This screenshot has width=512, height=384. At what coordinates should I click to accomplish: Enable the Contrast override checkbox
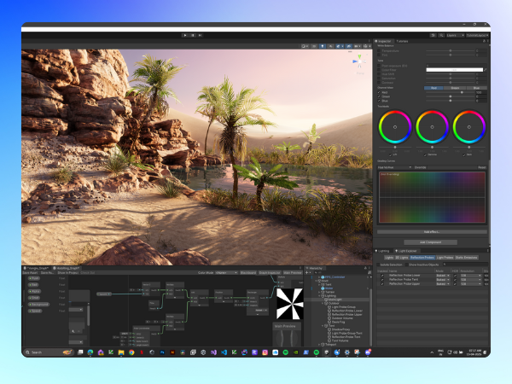(x=379, y=83)
